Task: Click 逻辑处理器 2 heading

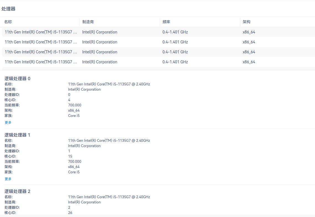Action: click(x=17, y=191)
